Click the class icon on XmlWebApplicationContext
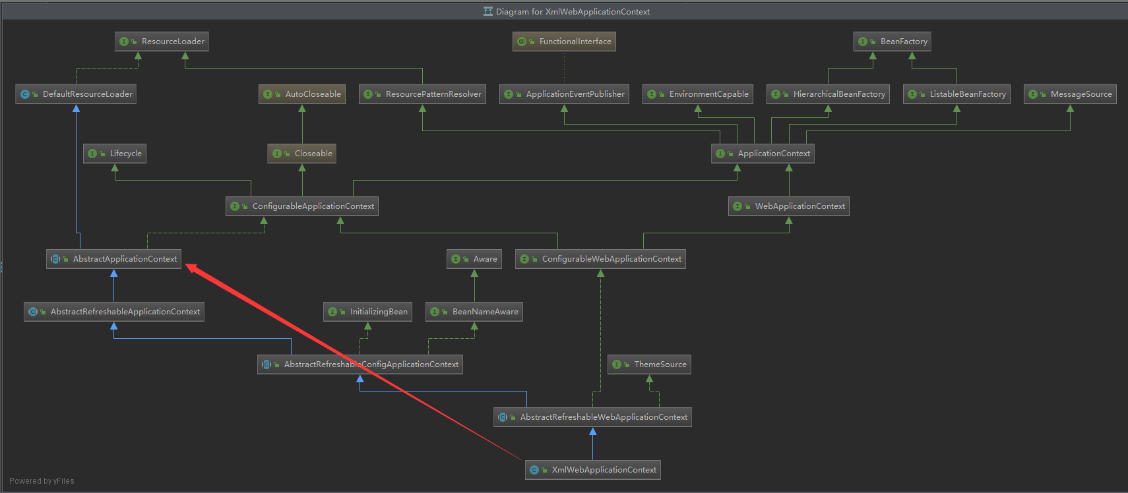The width and height of the screenshot is (1128, 493). click(x=534, y=470)
